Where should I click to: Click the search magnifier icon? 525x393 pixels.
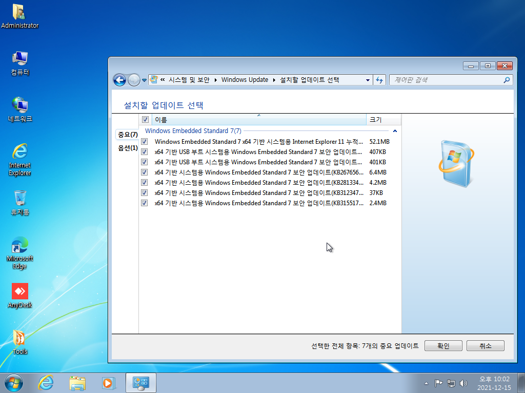point(507,80)
